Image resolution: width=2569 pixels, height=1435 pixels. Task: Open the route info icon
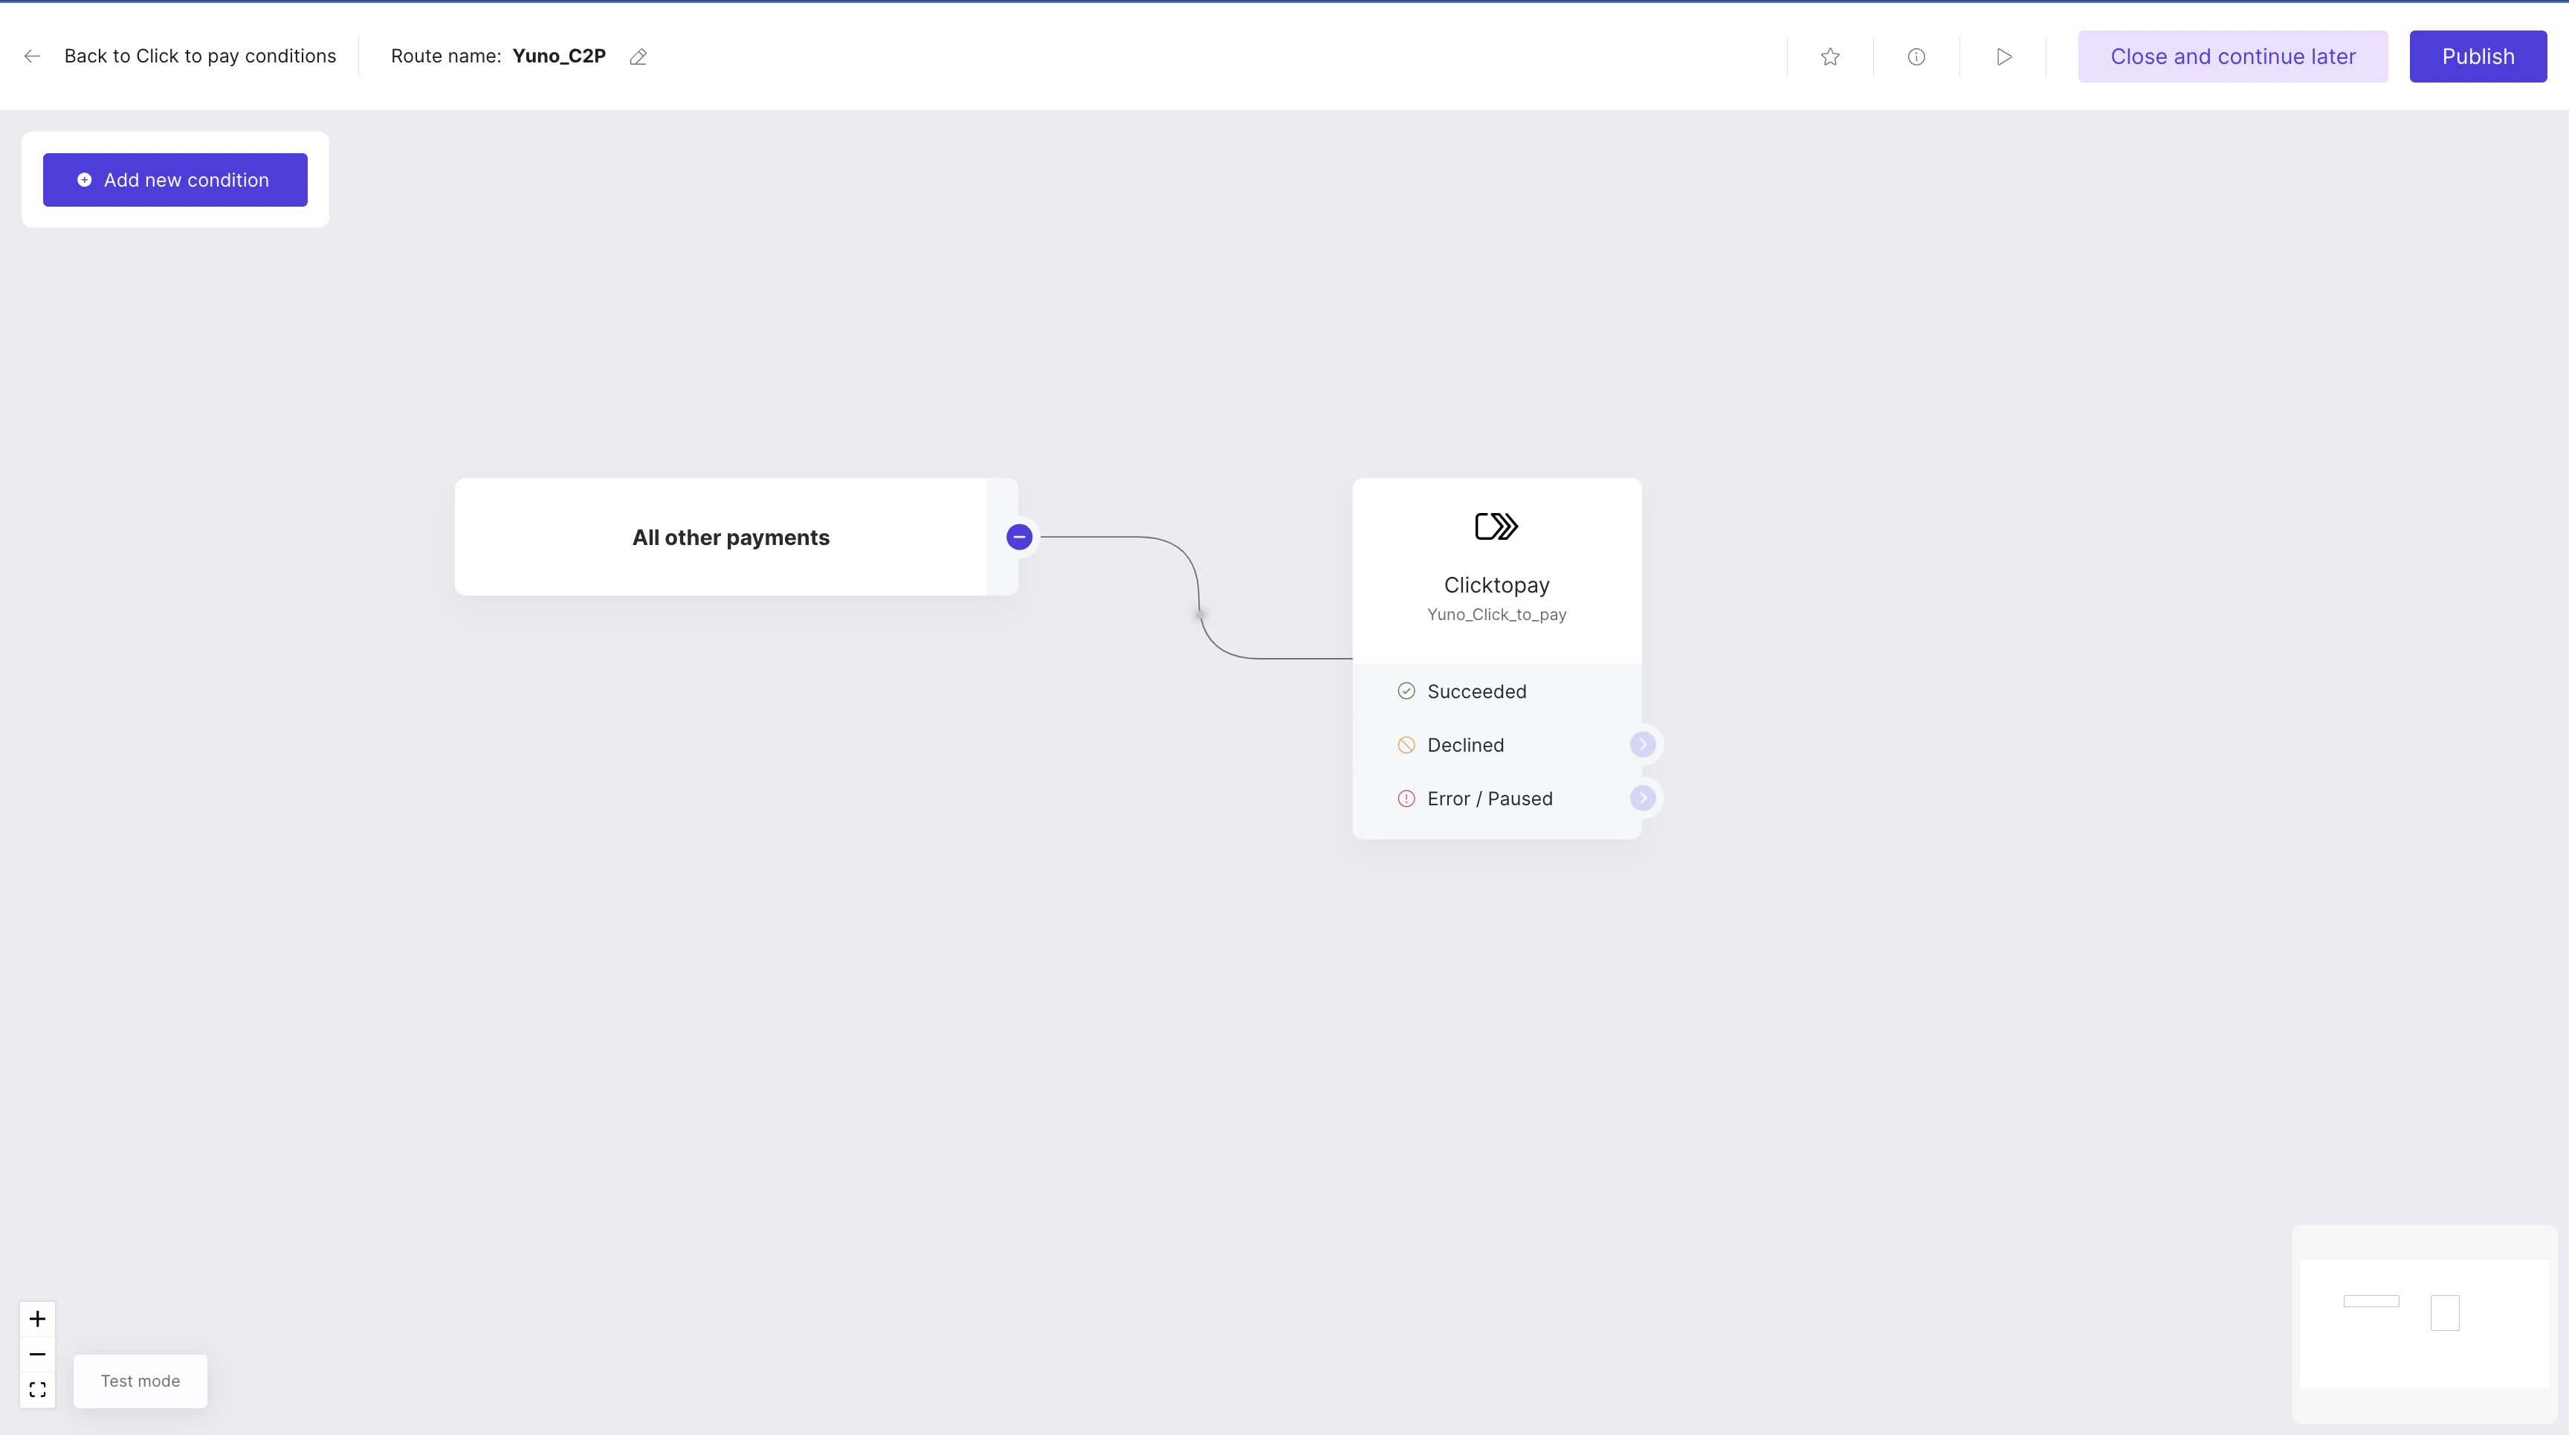click(x=1916, y=57)
